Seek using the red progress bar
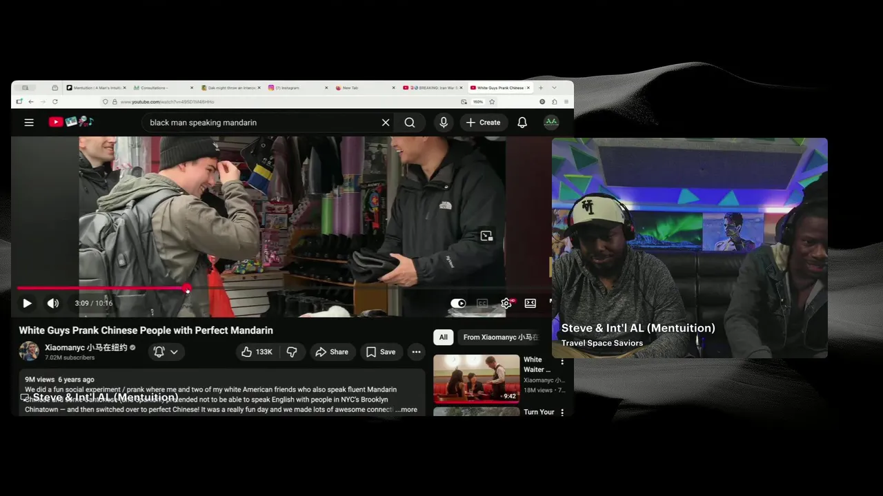Screen dimensions: 883x496 click(284, 288)
